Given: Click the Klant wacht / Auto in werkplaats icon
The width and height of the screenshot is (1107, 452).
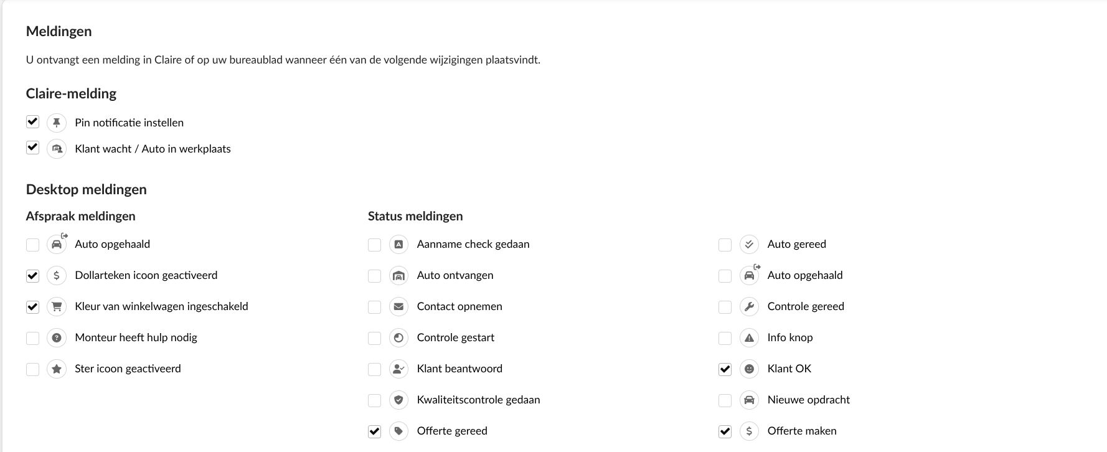Looking at the screenshot, I should coord(57,149).
